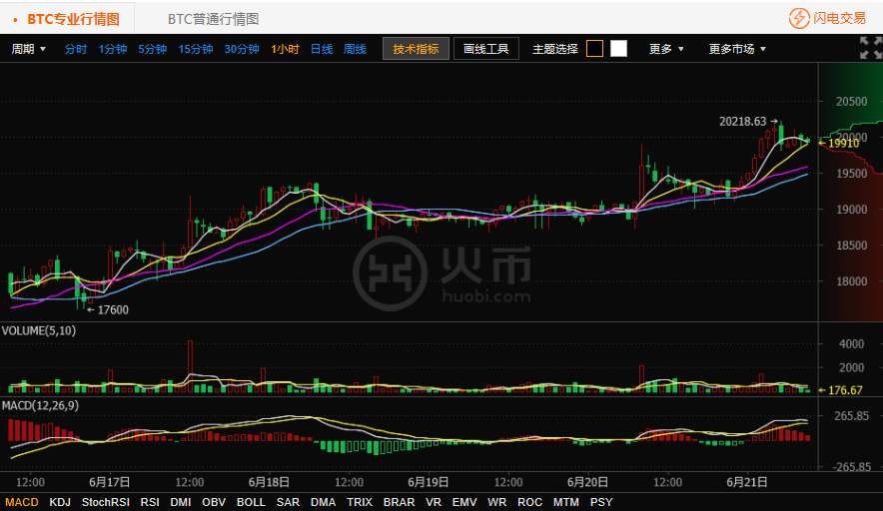Select the MACD indicator
Image resolution: width=883 pixels, height=511 pixels.
[x=21, y=502]
